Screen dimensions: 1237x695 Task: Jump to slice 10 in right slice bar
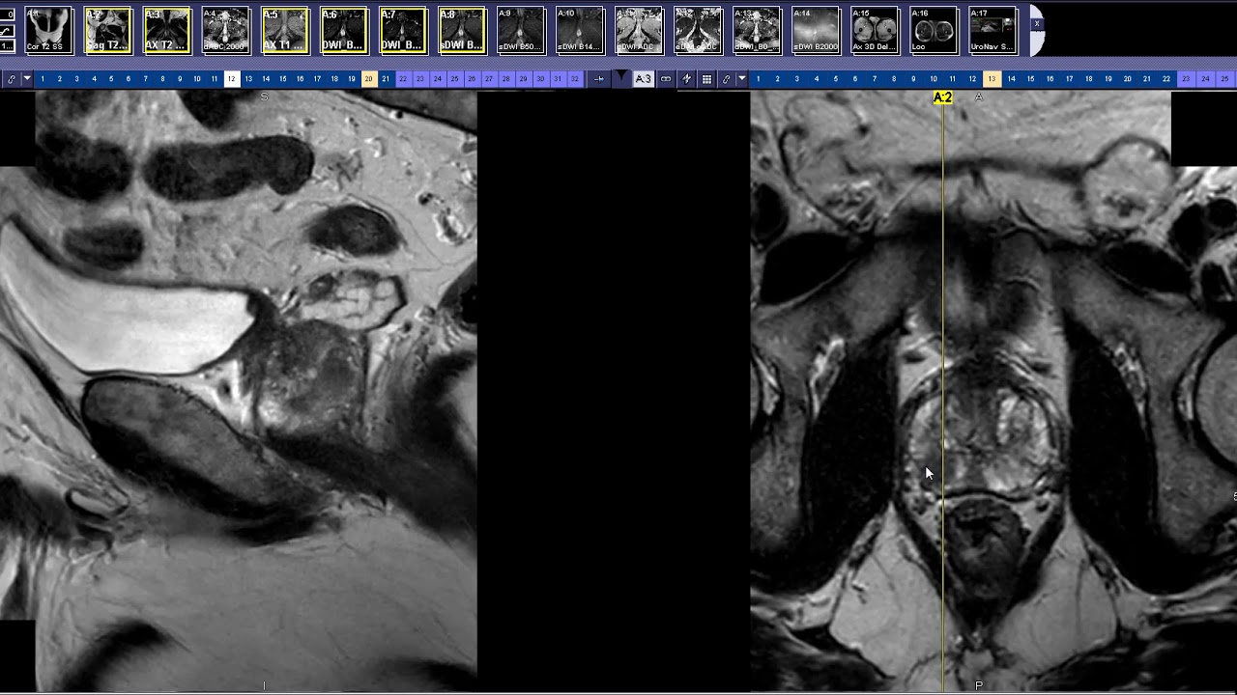[x=934, y=79]
